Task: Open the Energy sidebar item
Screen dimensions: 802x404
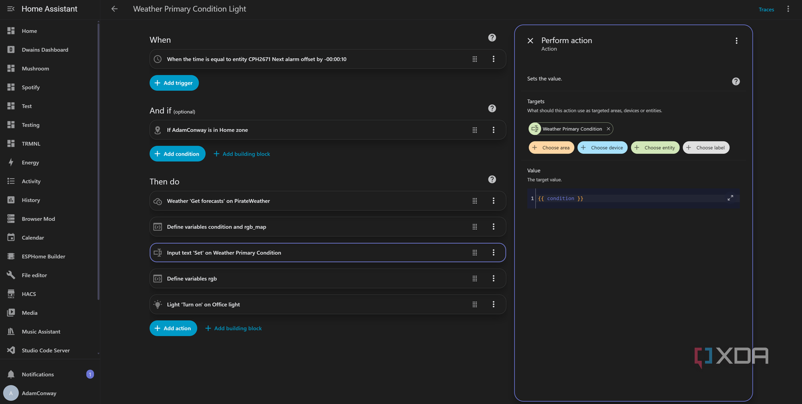Action: [49, 162]
